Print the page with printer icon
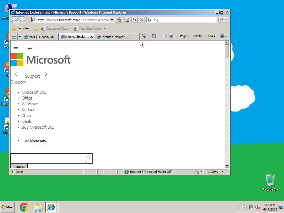This screenshot has width=284, height=213. (171, 36)
